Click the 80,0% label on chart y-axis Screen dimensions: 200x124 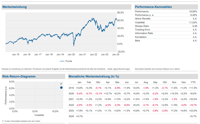point(120,13)
